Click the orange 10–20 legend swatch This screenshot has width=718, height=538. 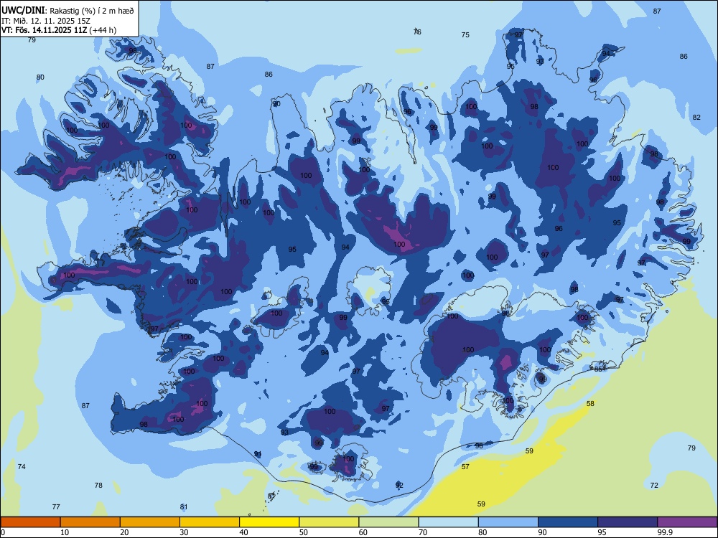tap(90, 522)
